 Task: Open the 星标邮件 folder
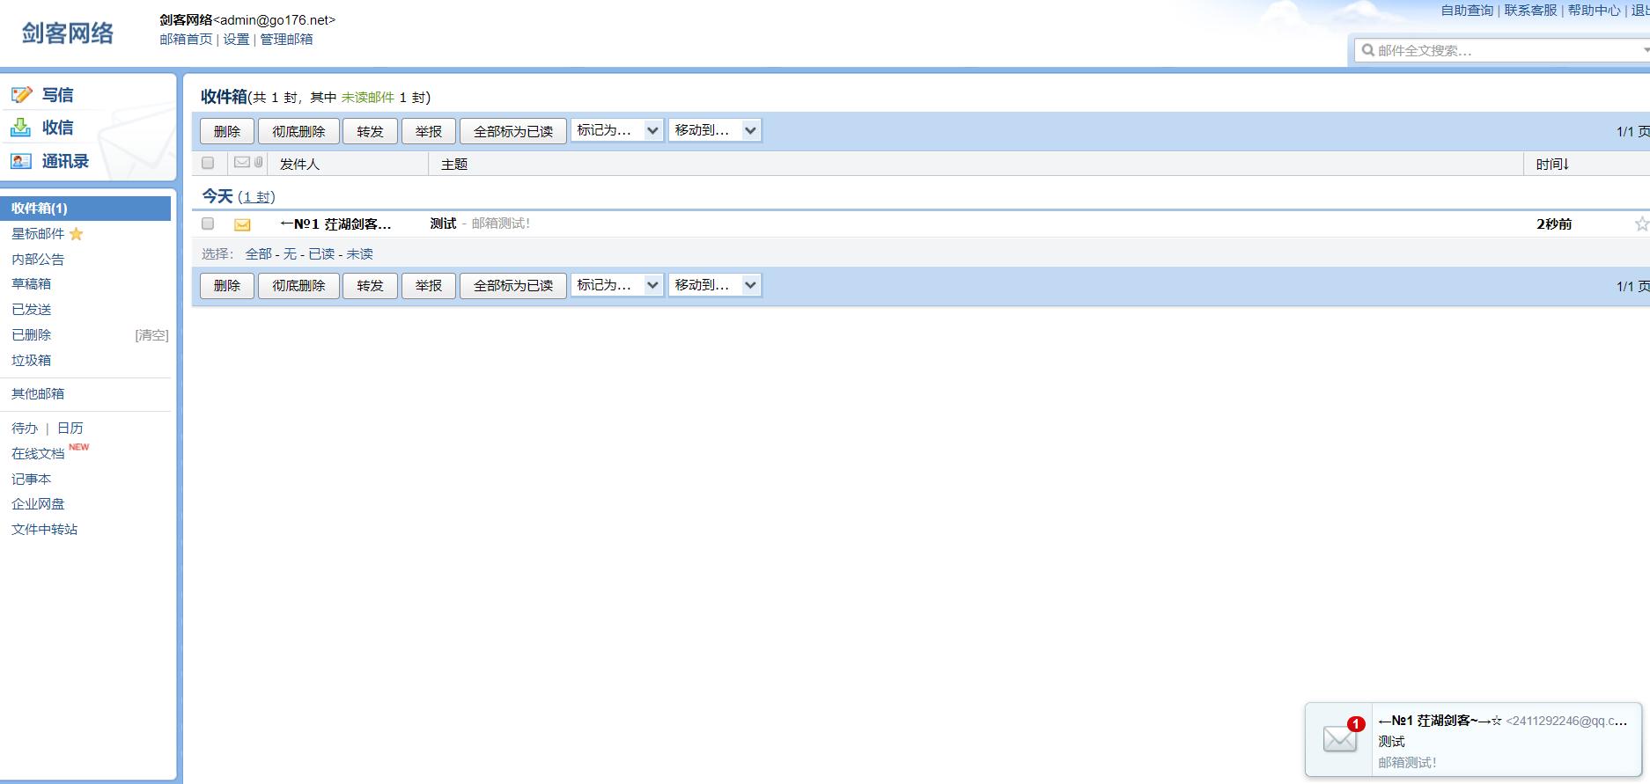38,234
